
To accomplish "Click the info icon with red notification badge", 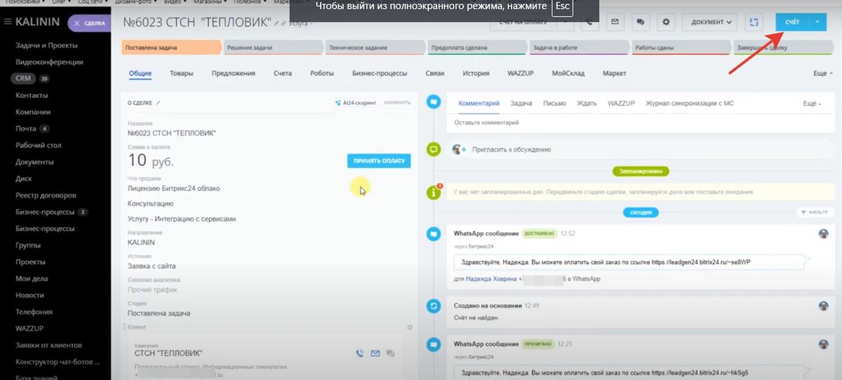I will click(x=434, y=191).
